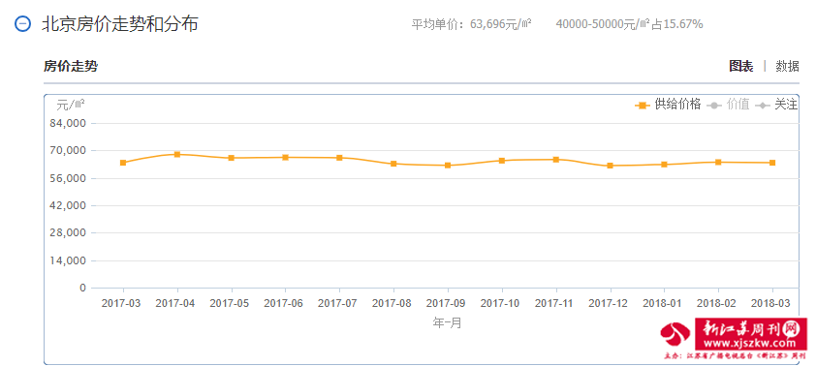Click the 28,000 y-axis label
Image resolution: width=816 pixels, height=366 pixels.
point(68,233)
